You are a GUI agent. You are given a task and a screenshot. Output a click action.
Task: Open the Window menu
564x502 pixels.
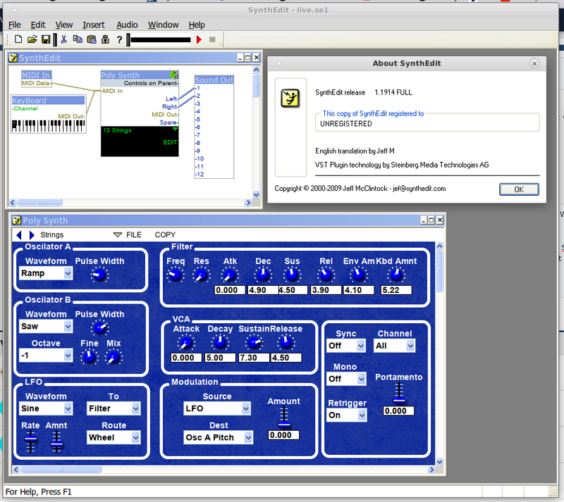click(x=164, y=25)
